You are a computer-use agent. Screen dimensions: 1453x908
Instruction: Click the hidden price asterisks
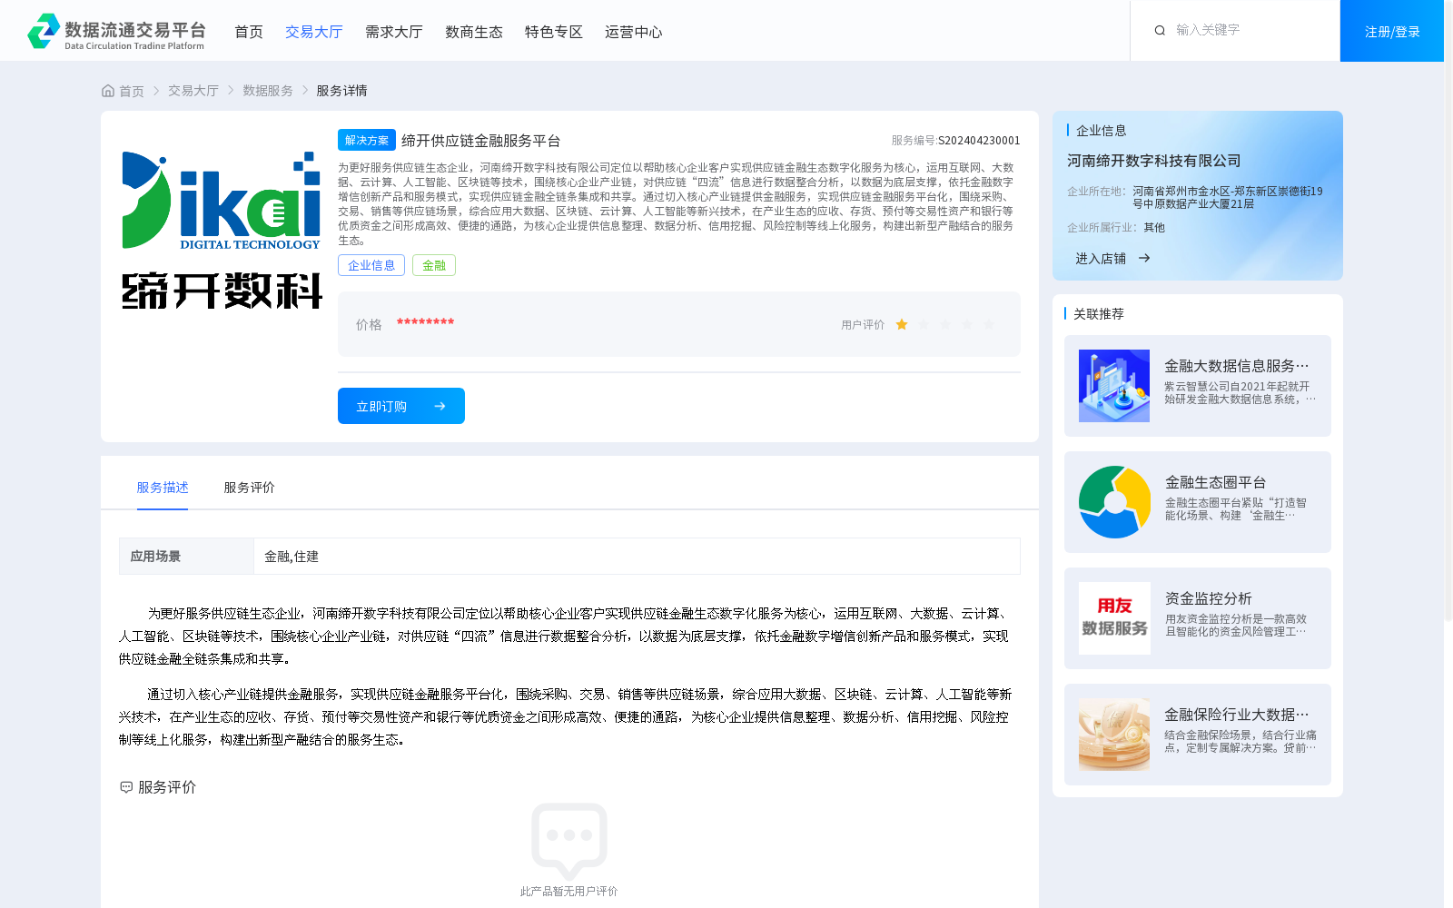point(425,323)
